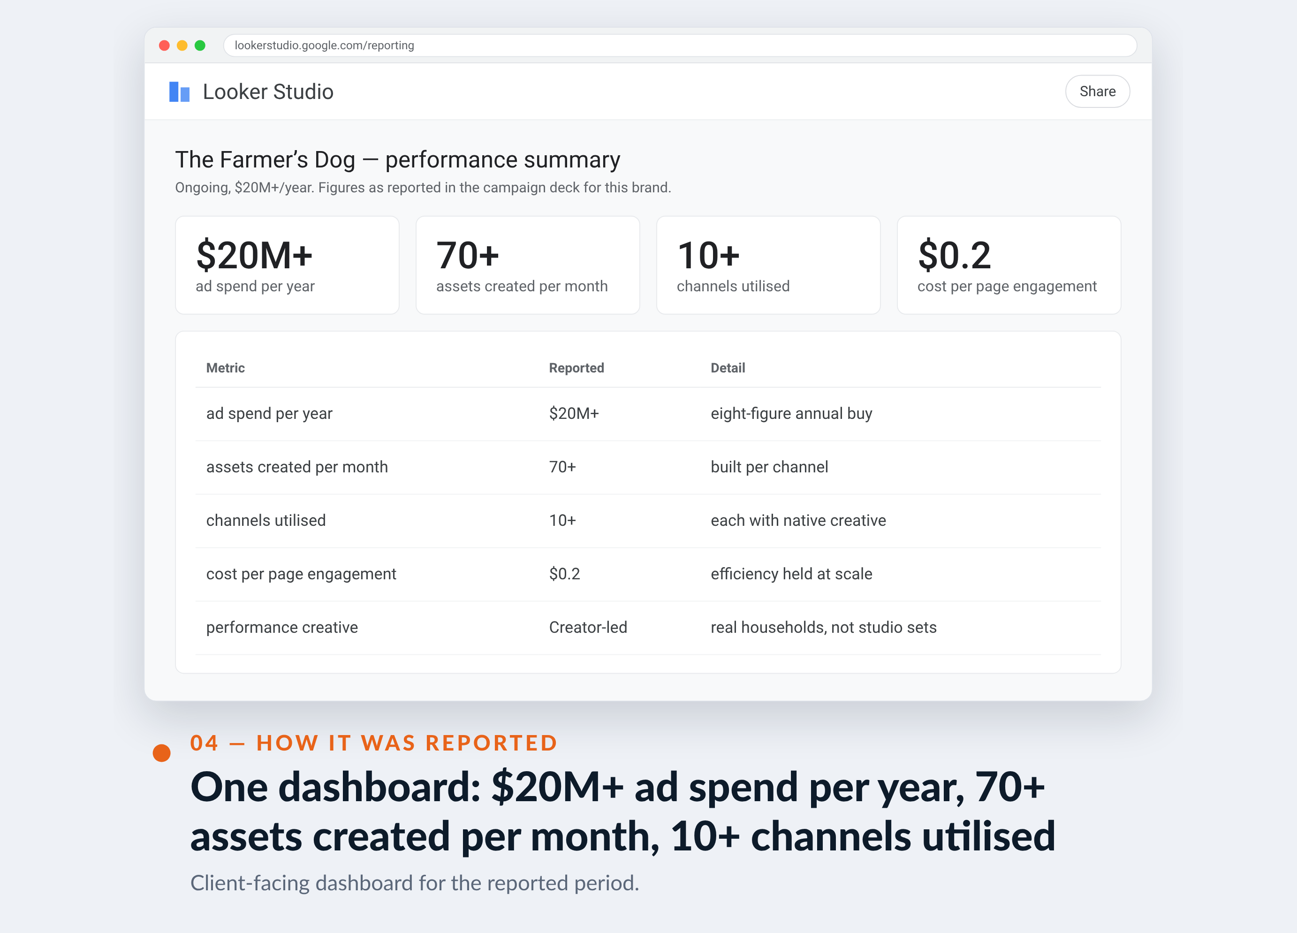Click the Share button
This screenshot has height=933, width=1297.
coord(1097,91)
